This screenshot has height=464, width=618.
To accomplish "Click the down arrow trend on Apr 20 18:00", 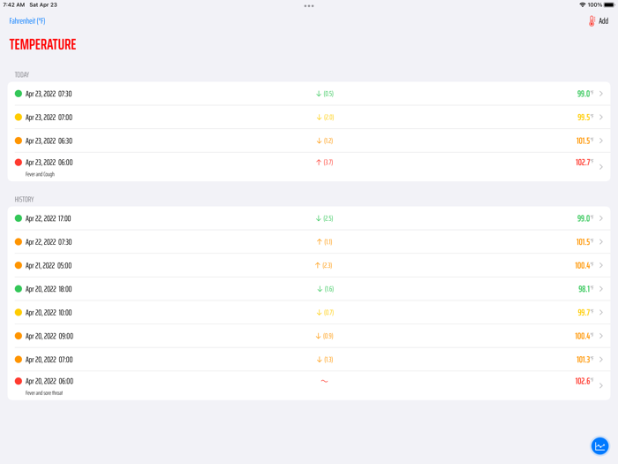I will [x=320, y=289].
